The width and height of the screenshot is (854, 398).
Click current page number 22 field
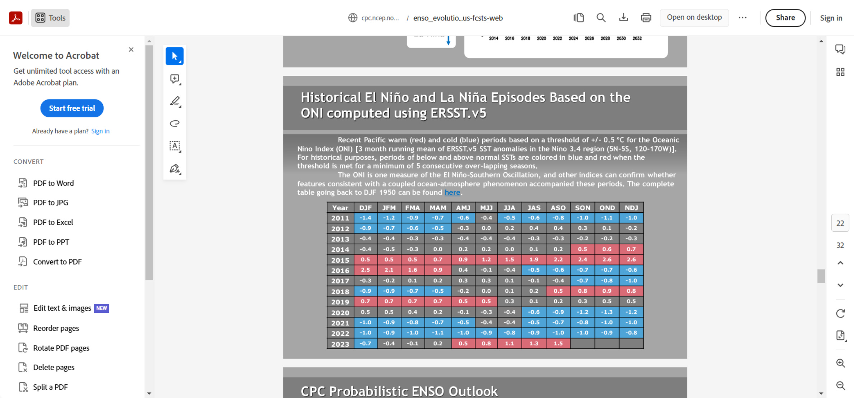[840, 223]
